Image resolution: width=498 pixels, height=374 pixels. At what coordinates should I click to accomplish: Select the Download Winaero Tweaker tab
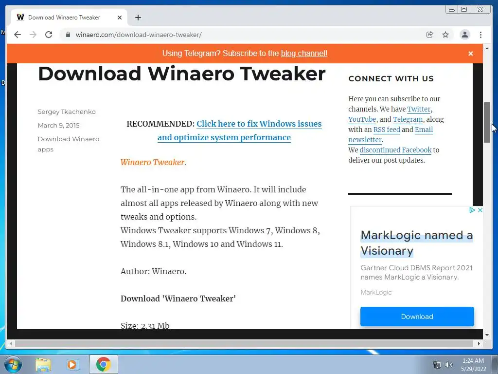[69, 18]
